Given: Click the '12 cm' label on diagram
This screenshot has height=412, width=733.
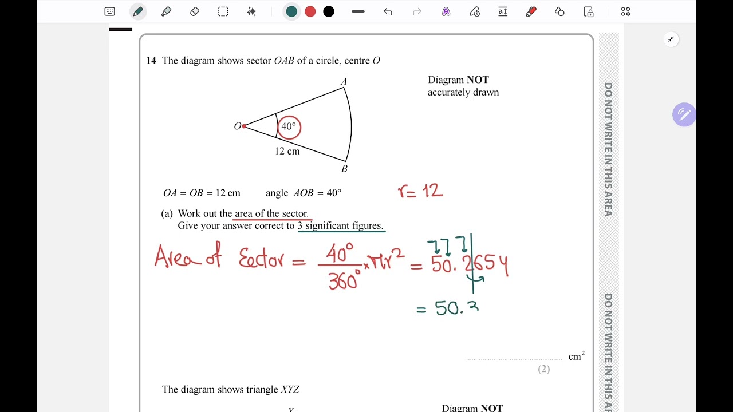Looking at the screenshot, I should pyautogui.click(x=287, y=151).
